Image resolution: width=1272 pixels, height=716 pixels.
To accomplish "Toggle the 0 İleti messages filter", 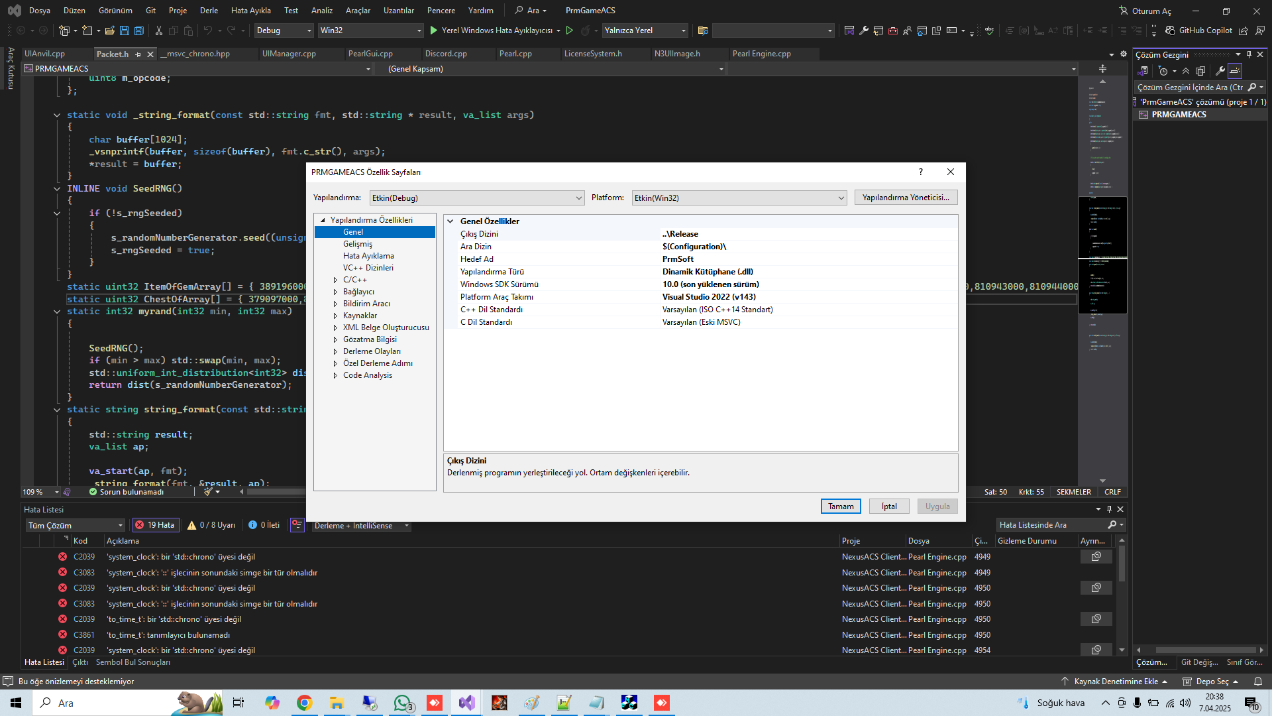I will pyautogui.click(x=264, y=525).
